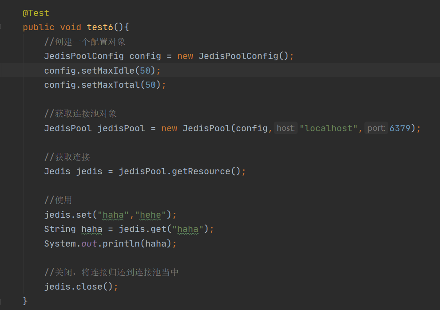
Task: Click the 'System' class name
Action: 60,243
